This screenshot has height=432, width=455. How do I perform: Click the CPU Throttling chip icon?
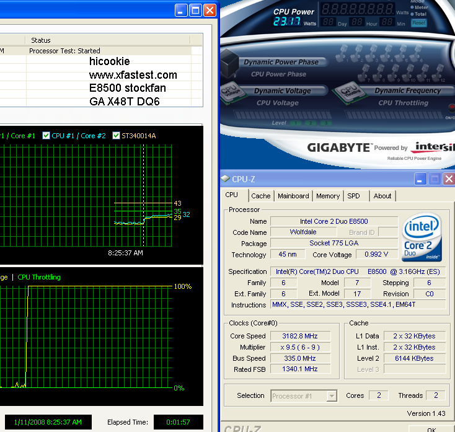pyautogui.click(x=350, y=92)
